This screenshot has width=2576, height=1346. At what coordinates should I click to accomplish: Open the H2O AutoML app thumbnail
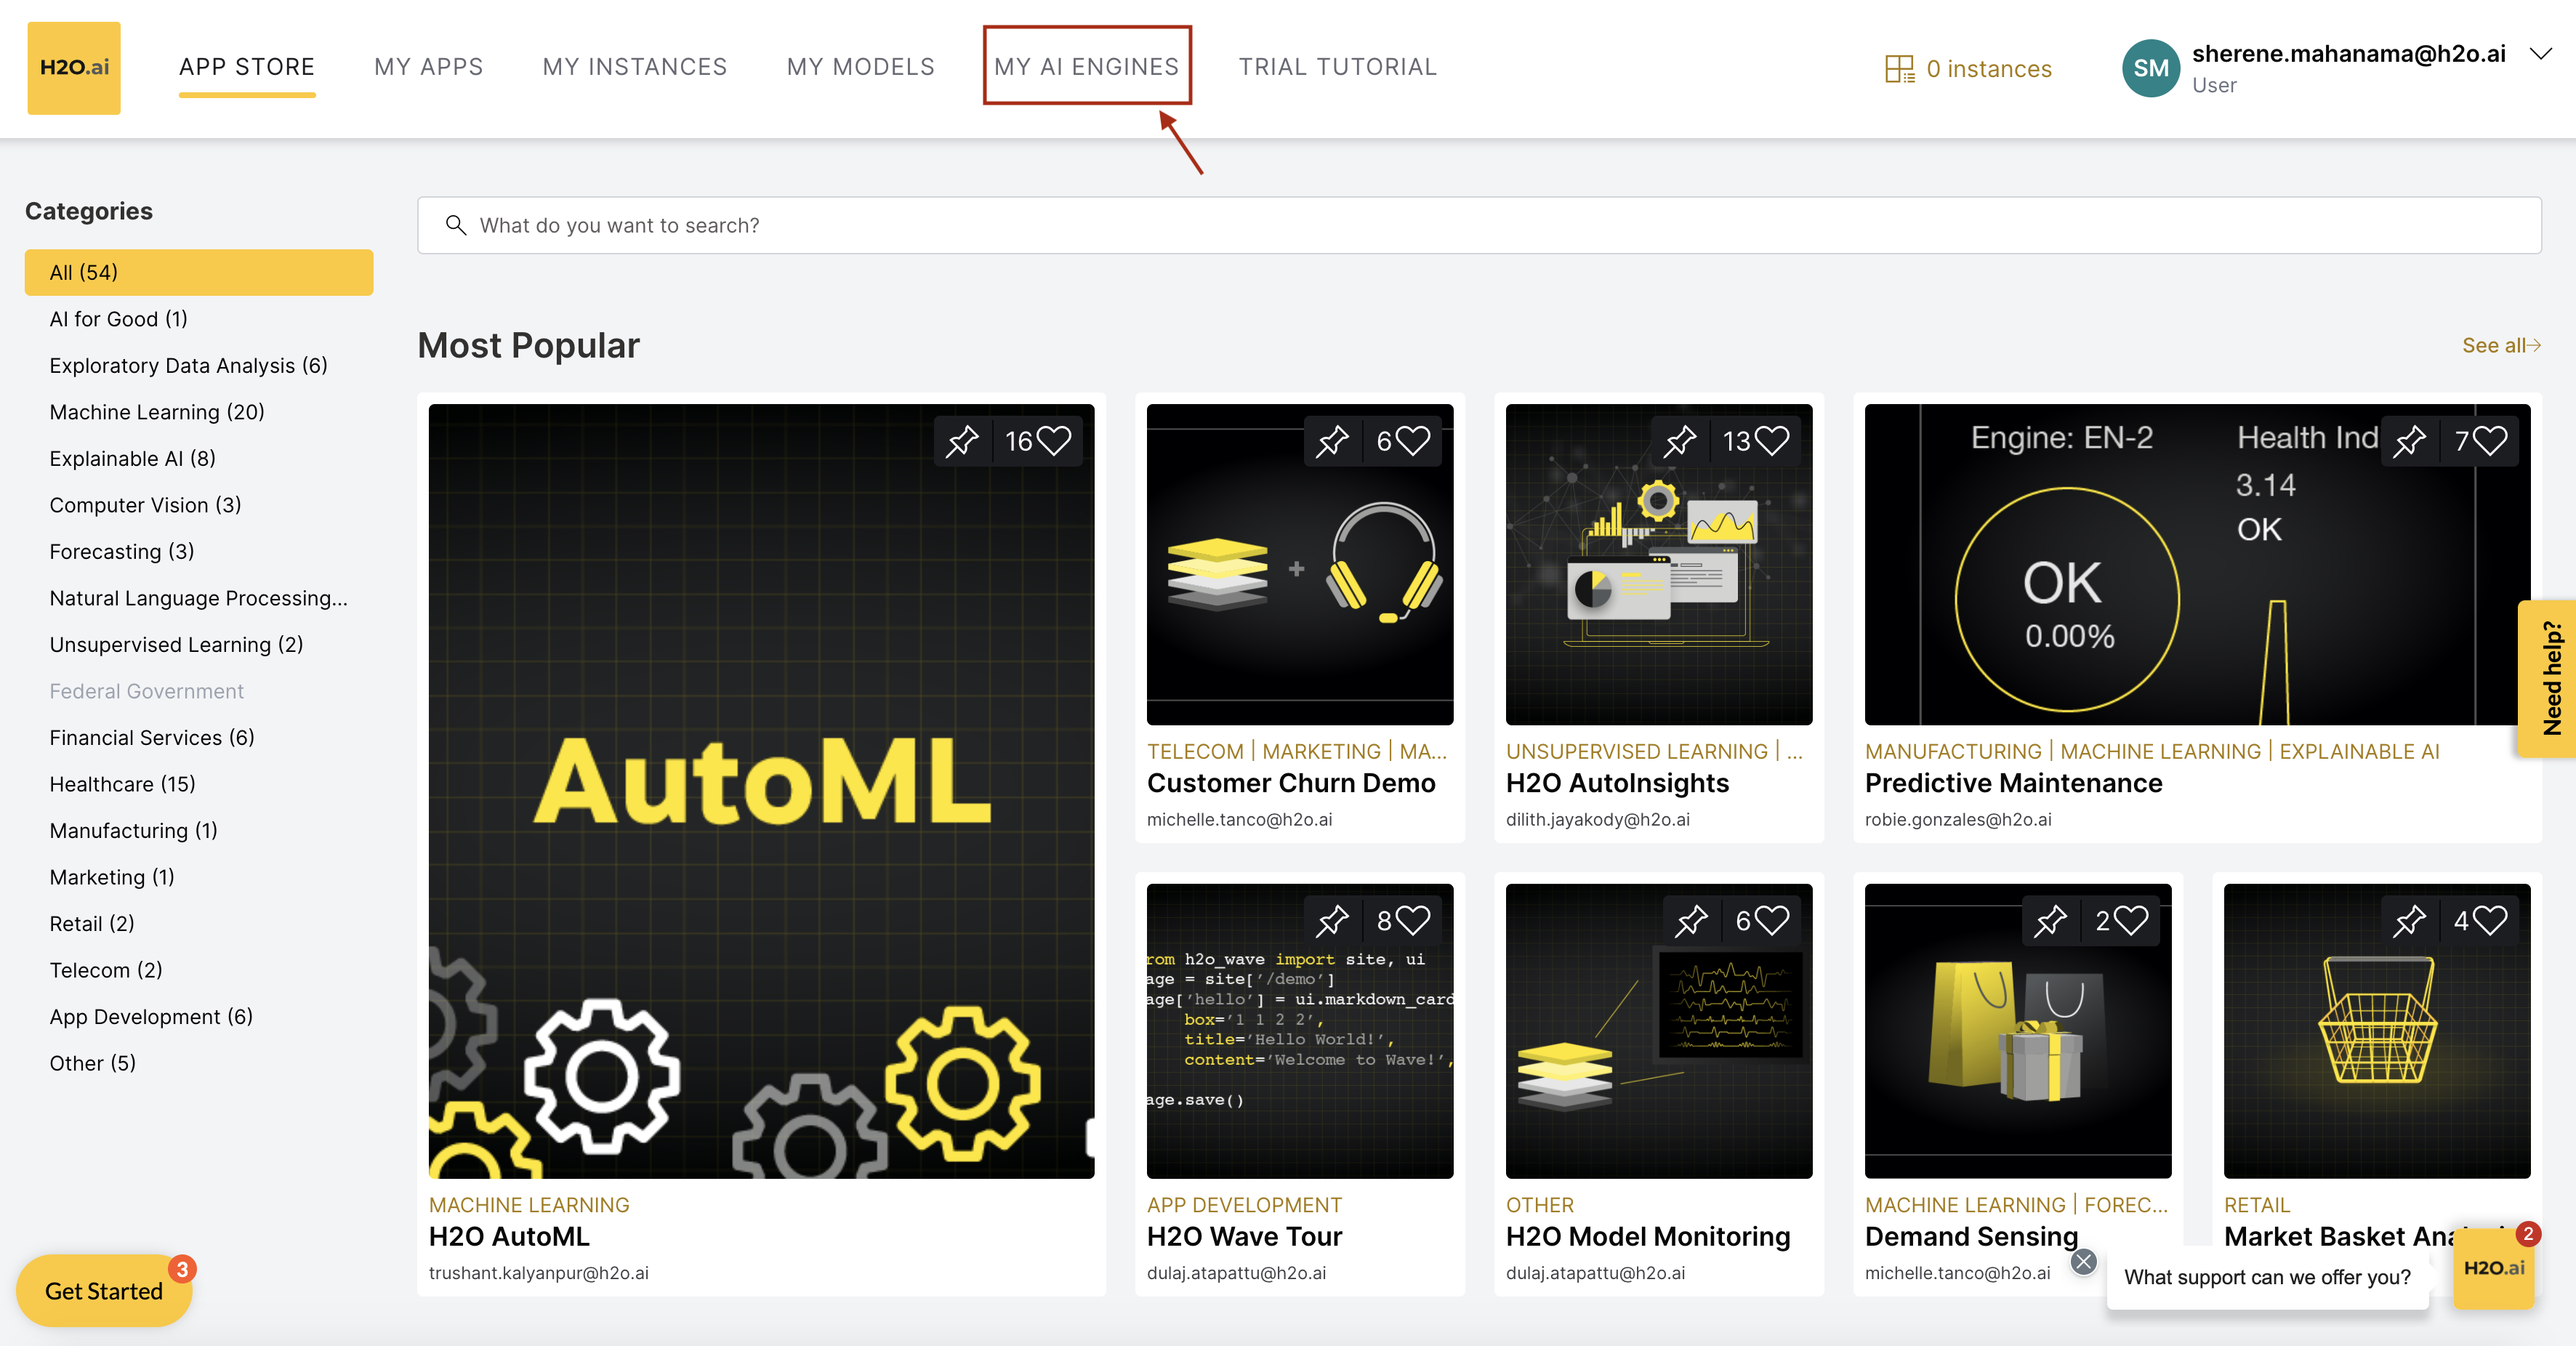tap(761, 791)
